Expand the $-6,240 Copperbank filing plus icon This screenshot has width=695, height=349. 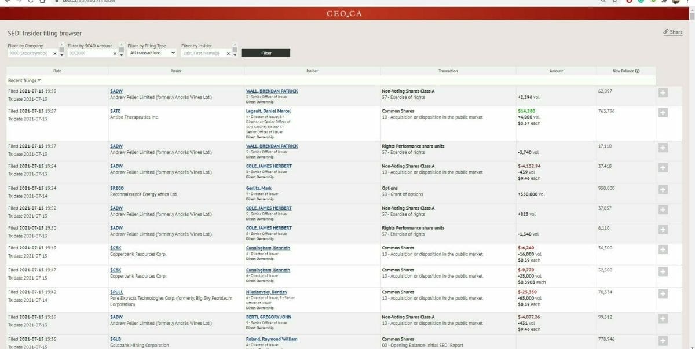click(663, 249)
